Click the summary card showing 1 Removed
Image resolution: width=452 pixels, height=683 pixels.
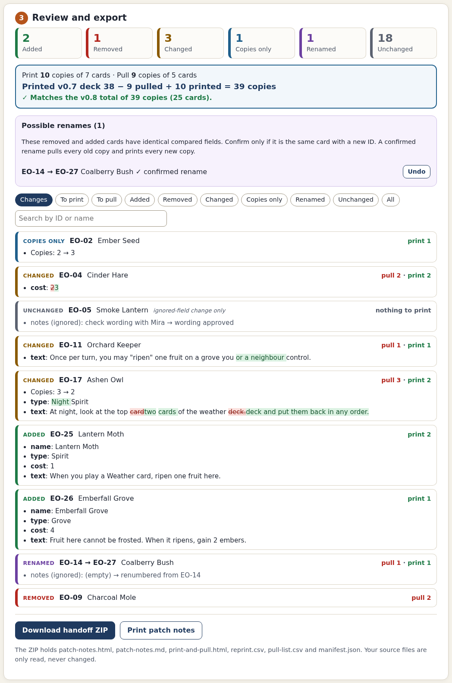[x=119, y=43]
